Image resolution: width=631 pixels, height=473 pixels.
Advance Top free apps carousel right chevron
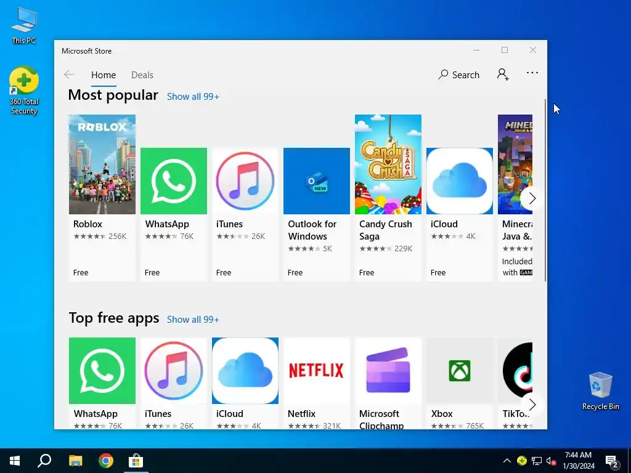point(532,404)
